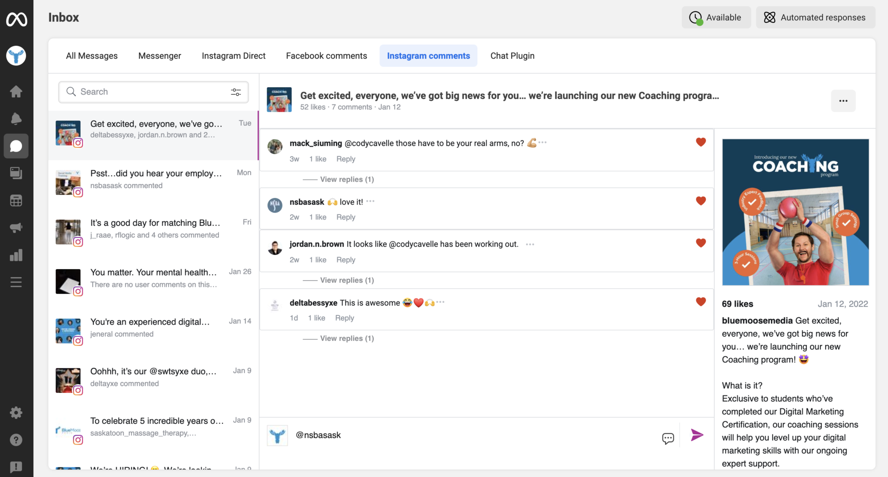Image resolution: width=888 pixels, height=477 pixels.
Task: Open the Blue Moose page profile avatar
Action: click(16, 56)
